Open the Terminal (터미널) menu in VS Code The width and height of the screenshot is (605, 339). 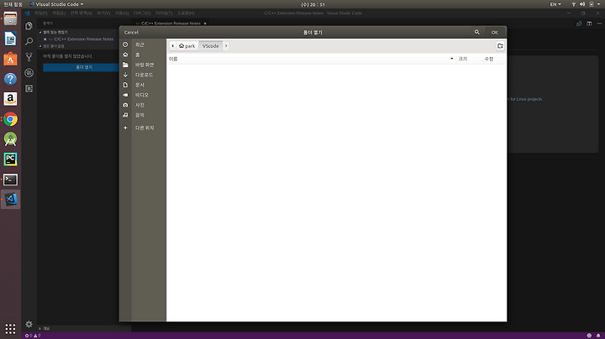164,13
